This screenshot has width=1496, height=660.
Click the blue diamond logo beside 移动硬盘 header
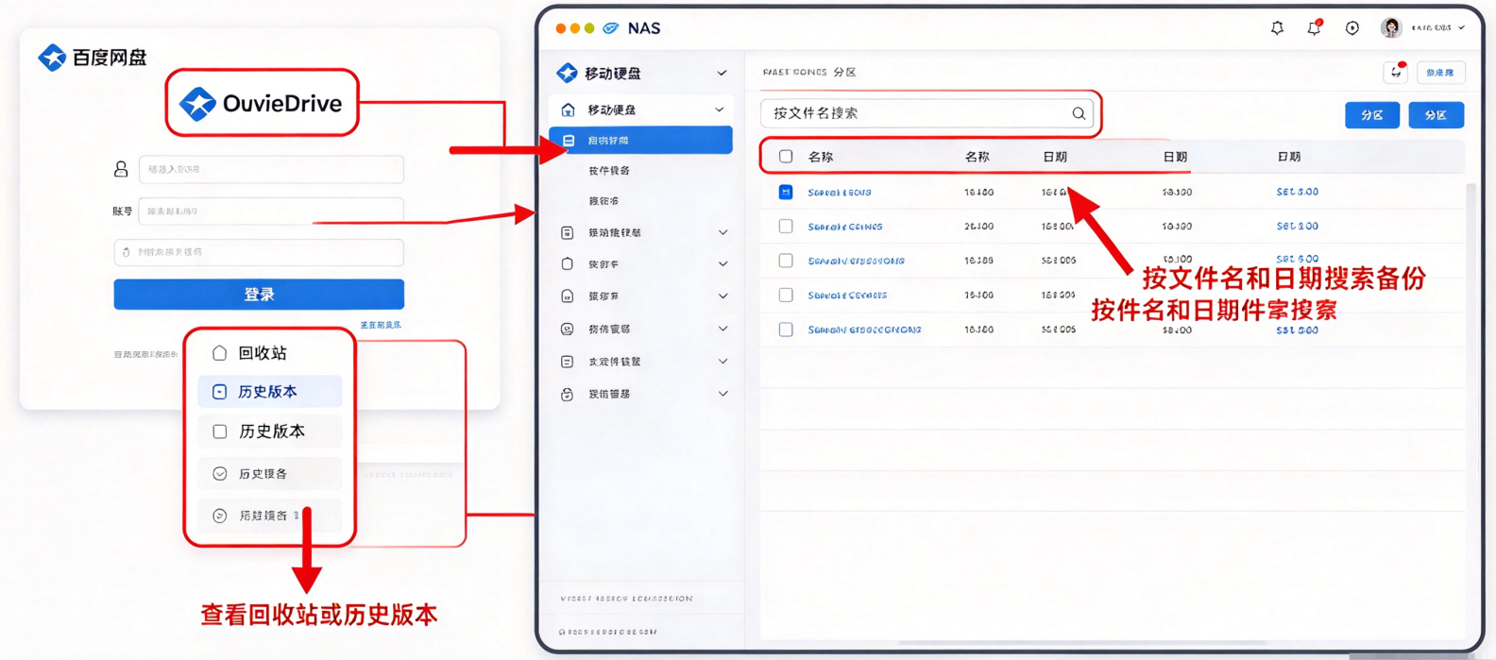click(567, 73)
